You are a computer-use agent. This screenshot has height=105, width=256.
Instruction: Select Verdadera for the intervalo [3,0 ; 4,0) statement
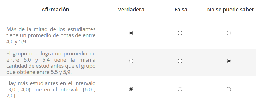[x=131, y=89]
